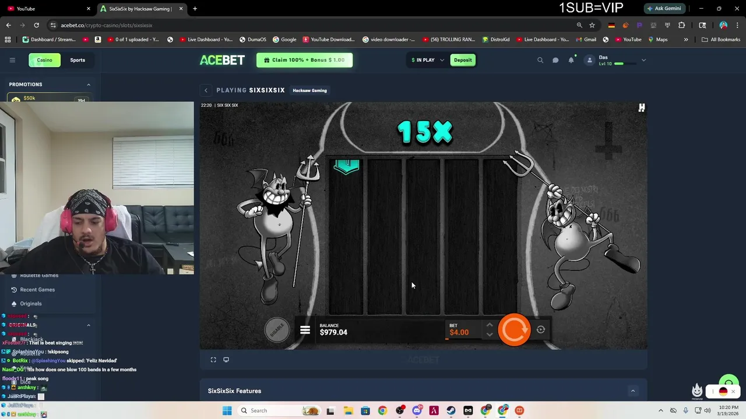Increase the bet amount arrow
The width and height of the screenshot is (746, 419).
pos(490,325)
